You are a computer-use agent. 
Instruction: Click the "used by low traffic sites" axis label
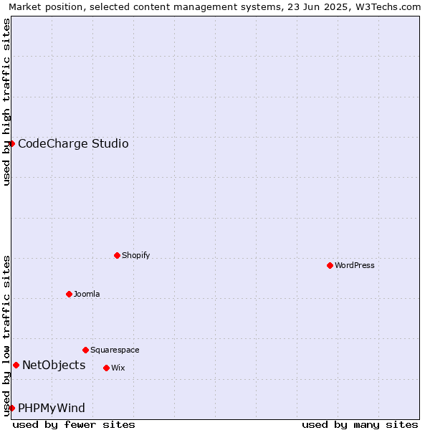coord(6,337)
